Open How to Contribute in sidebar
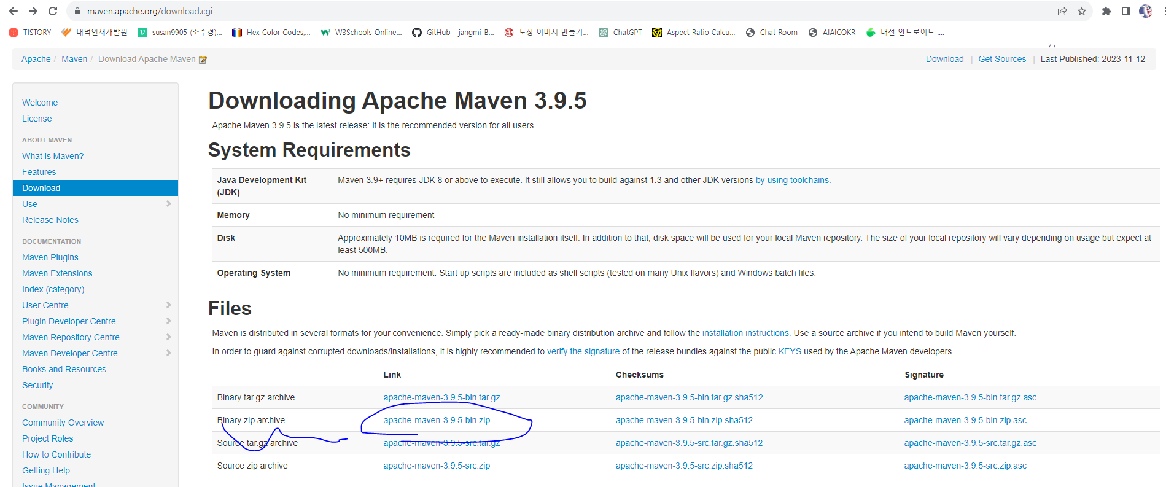The image size is (1166, 487). click(x=56, y=454)
